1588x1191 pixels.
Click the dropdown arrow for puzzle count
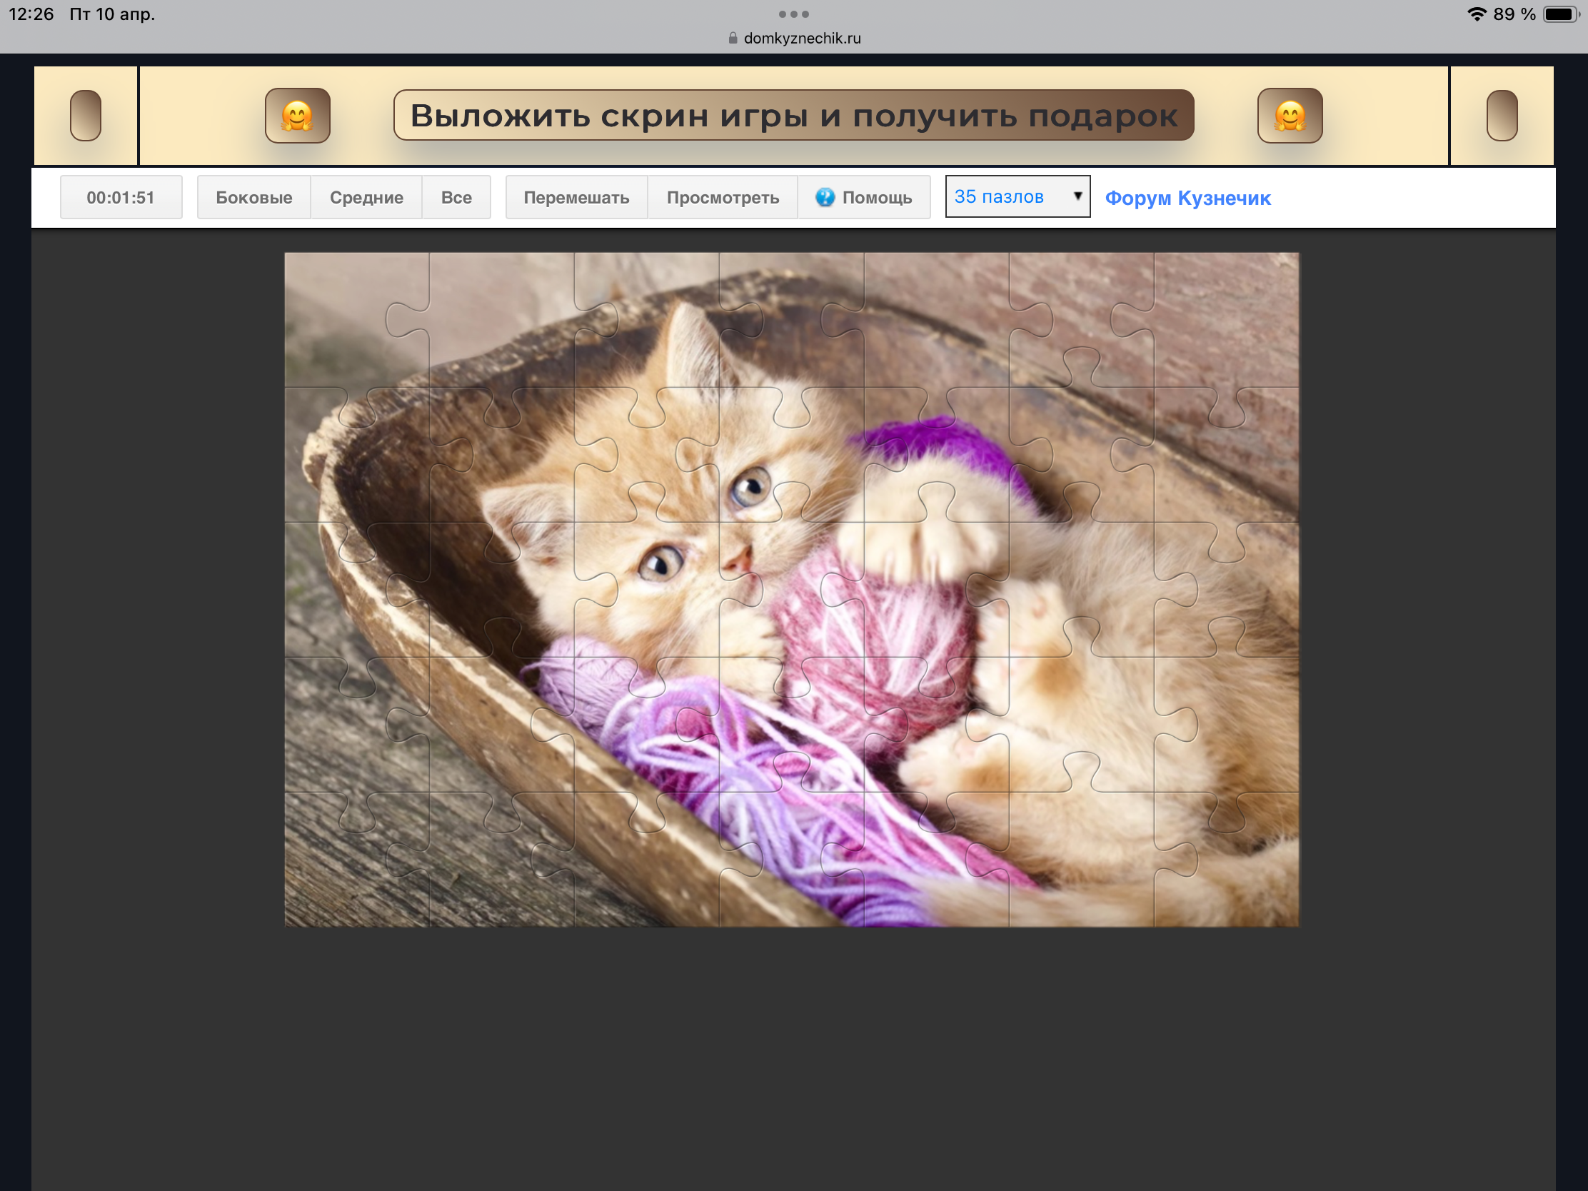(x=1077, y=196)
